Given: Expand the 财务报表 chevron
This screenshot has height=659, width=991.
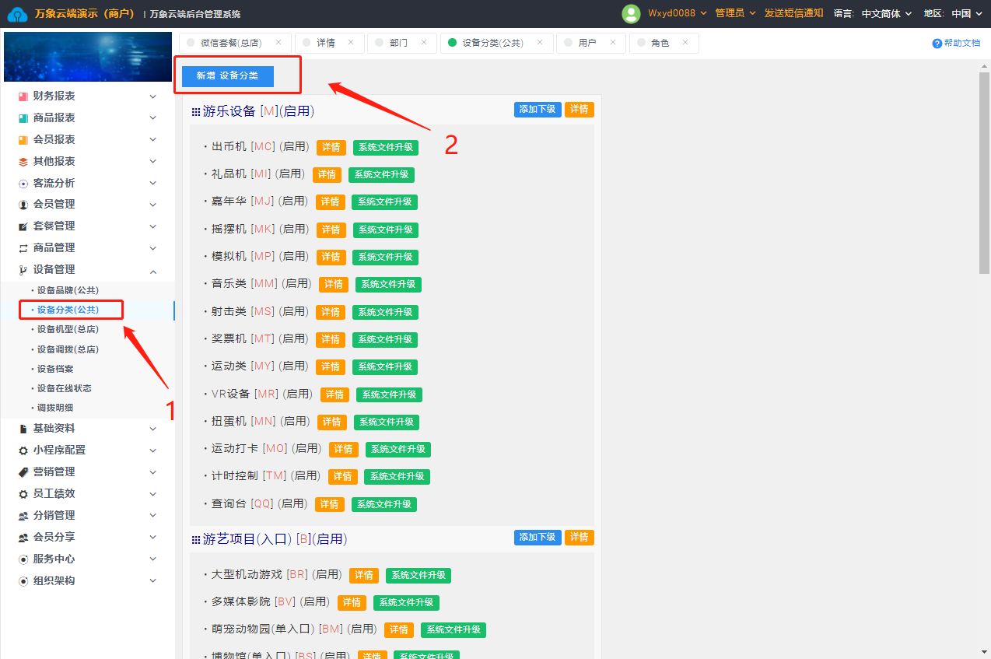Looking at the screenshot, I should 153,96.
